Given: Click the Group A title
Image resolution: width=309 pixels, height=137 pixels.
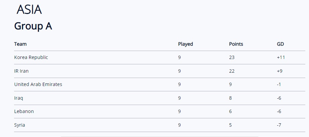Looking at the screenshot, I should (x=33, y=26).
